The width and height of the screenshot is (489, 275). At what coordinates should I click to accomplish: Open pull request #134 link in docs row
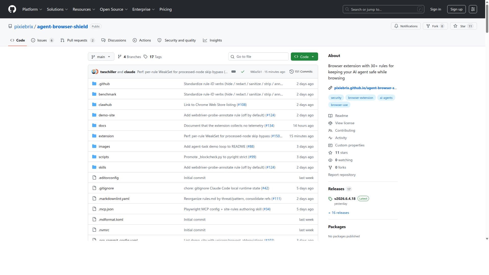(269, 126)
